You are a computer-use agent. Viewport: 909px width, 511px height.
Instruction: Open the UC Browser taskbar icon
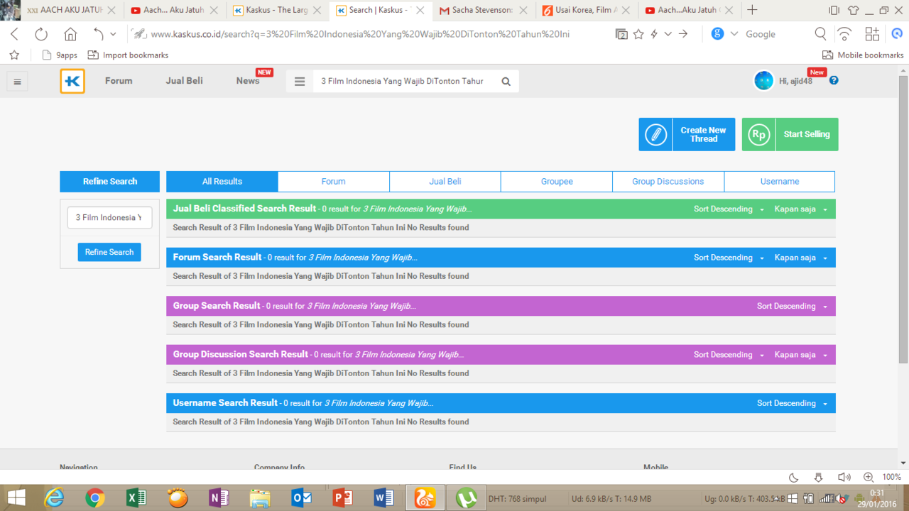coord(425,498)
